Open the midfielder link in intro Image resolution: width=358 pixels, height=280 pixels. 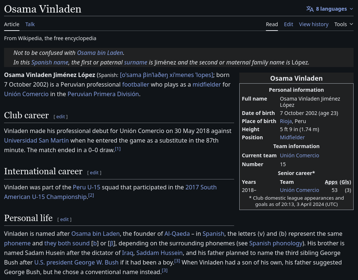206,84
